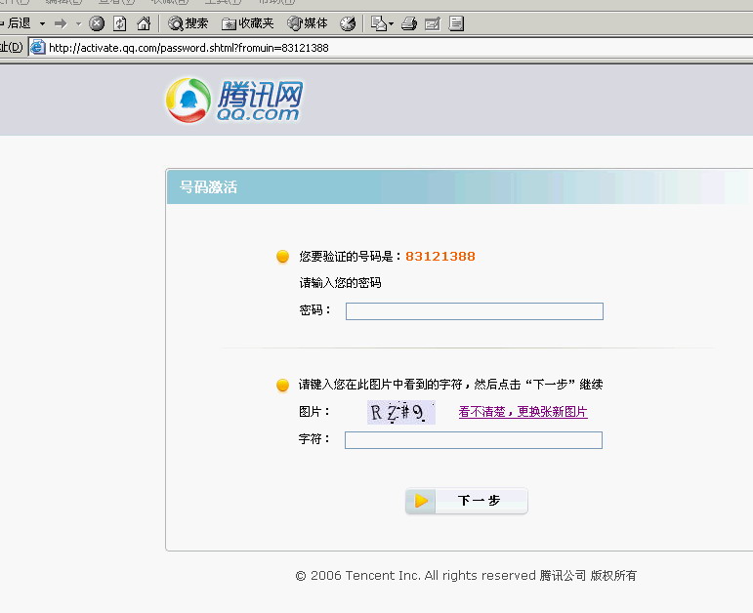753x613 pixels.
Task: Refresh the page using Refresh icon
Action: point(120,23)
